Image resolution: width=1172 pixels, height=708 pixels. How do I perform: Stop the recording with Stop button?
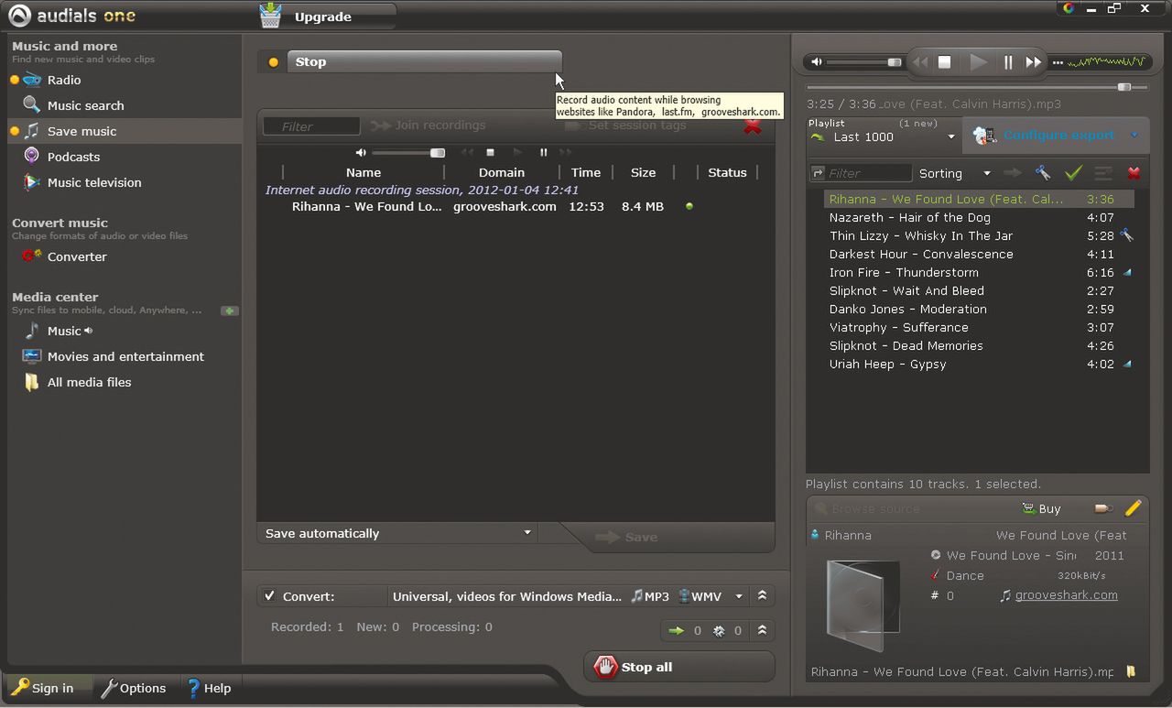click(423, 61)
